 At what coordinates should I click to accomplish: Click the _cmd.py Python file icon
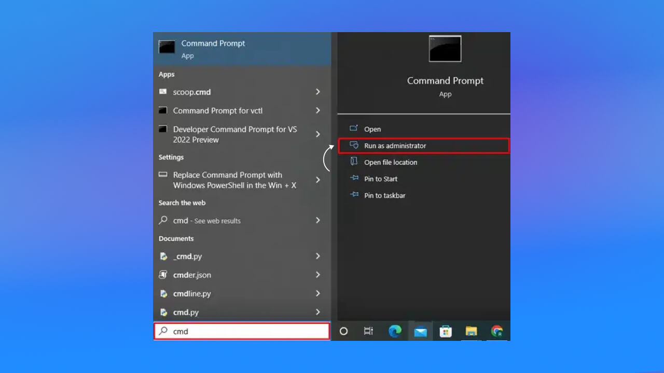pyautogui.click(x=163, y=256)
